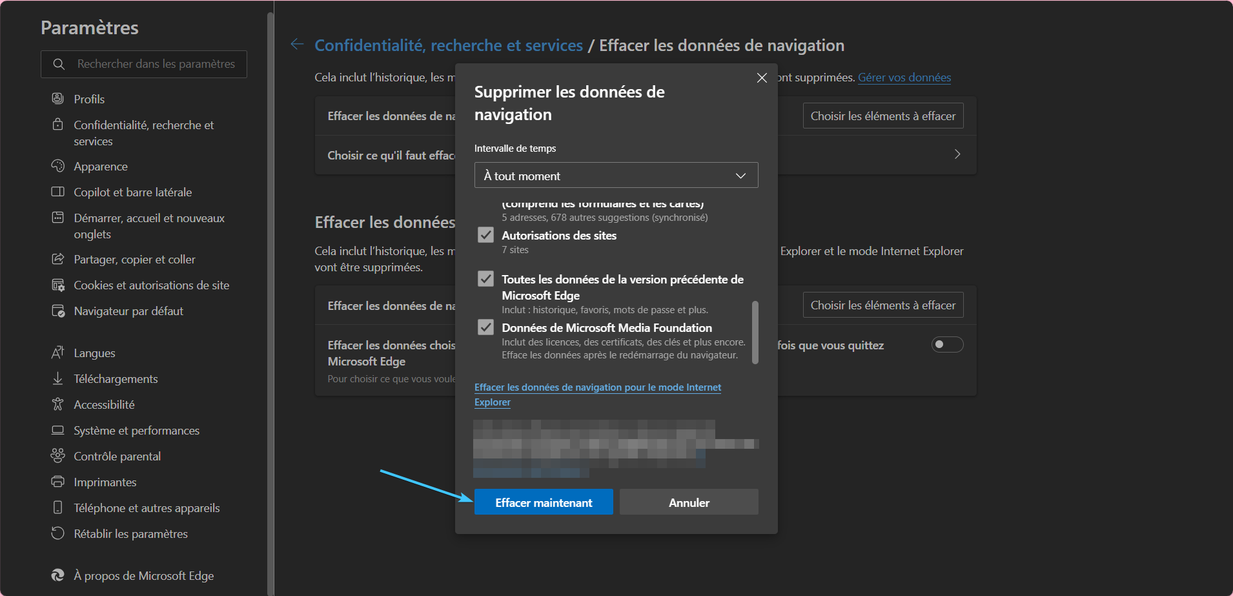Click the "7 sites" text under Autorisations
This screenshot has height=596, width=1233.
515,250
